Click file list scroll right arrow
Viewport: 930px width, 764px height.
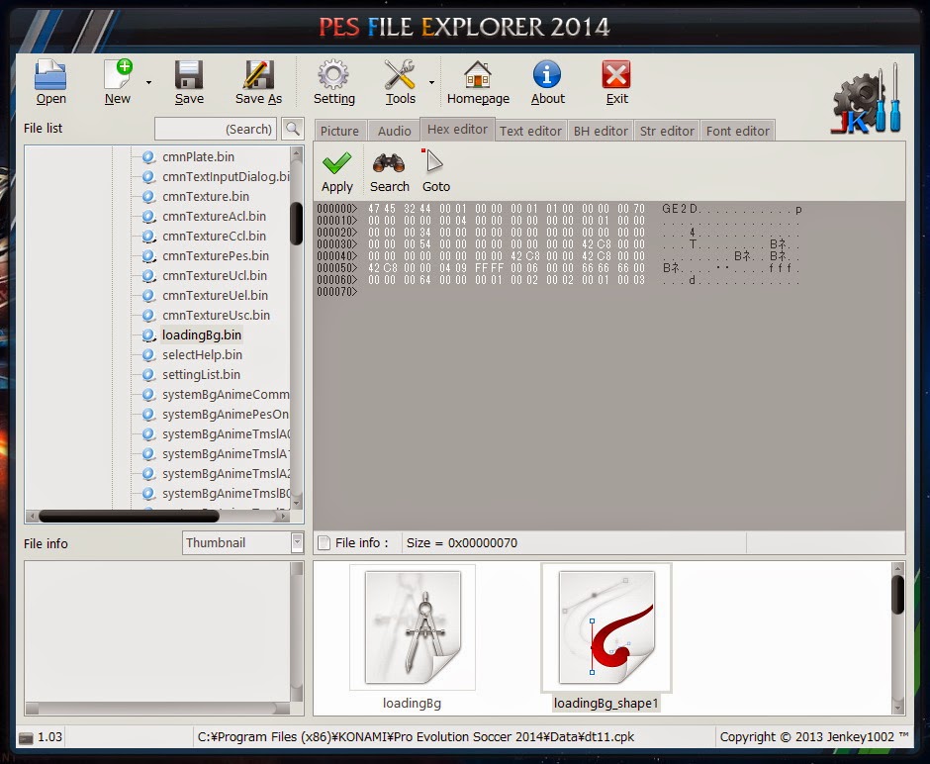click(x=284, y=517)
